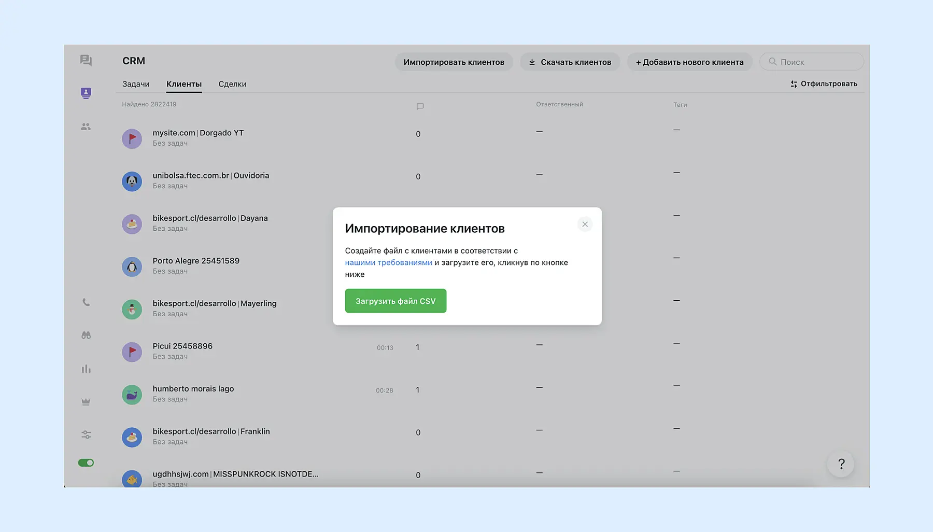Select the CRM contacts sidebar icon
The height and width of the screenshot is (532, 933).
point(86,93)
